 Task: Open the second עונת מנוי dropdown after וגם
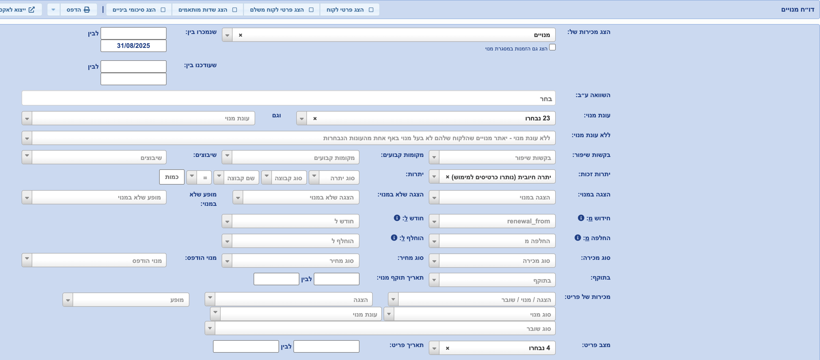[x=27, y=118]
